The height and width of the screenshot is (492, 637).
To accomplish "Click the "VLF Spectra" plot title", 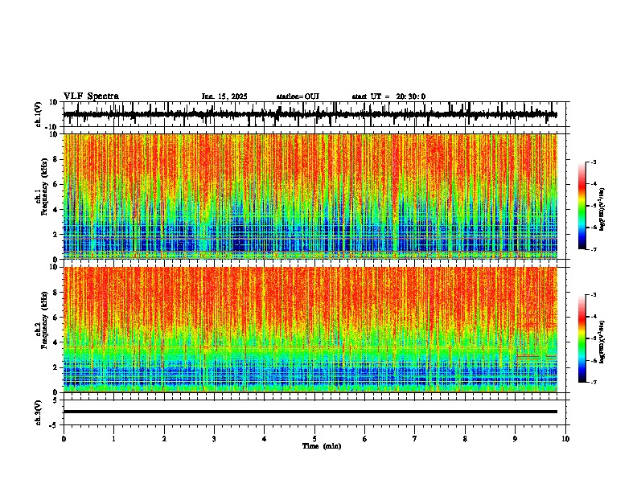I will [91, 96].
